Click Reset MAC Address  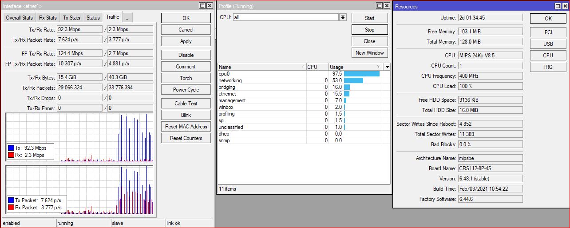pos(186,127)
